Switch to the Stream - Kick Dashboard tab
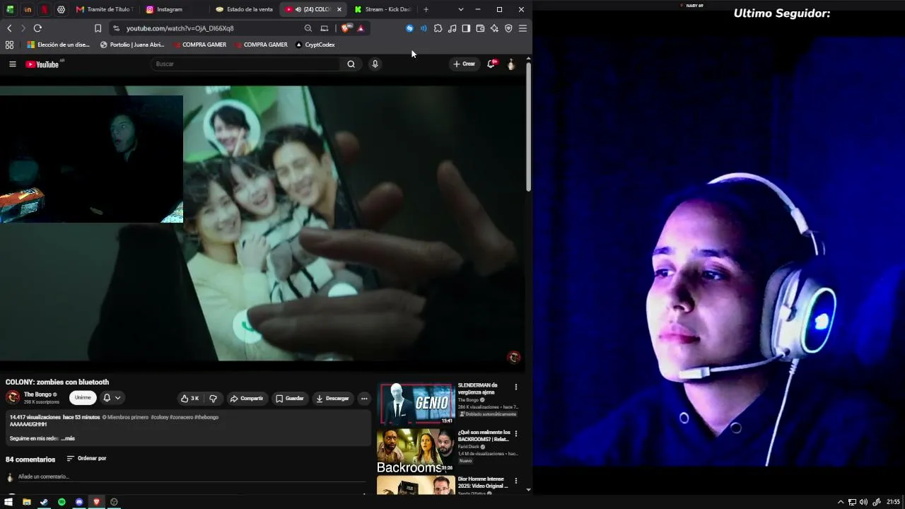The height and width of the screenshot is (509, 905). pyautogui.click(x=383, y=9)
